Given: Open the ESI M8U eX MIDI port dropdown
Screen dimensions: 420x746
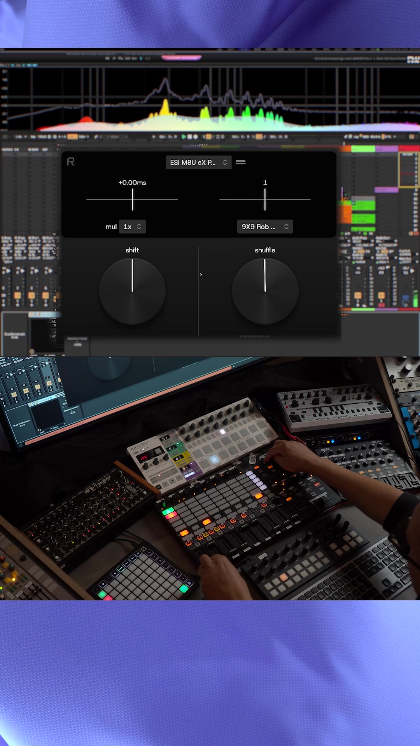Looking at the screenshot, I should (x=198, y=162).
